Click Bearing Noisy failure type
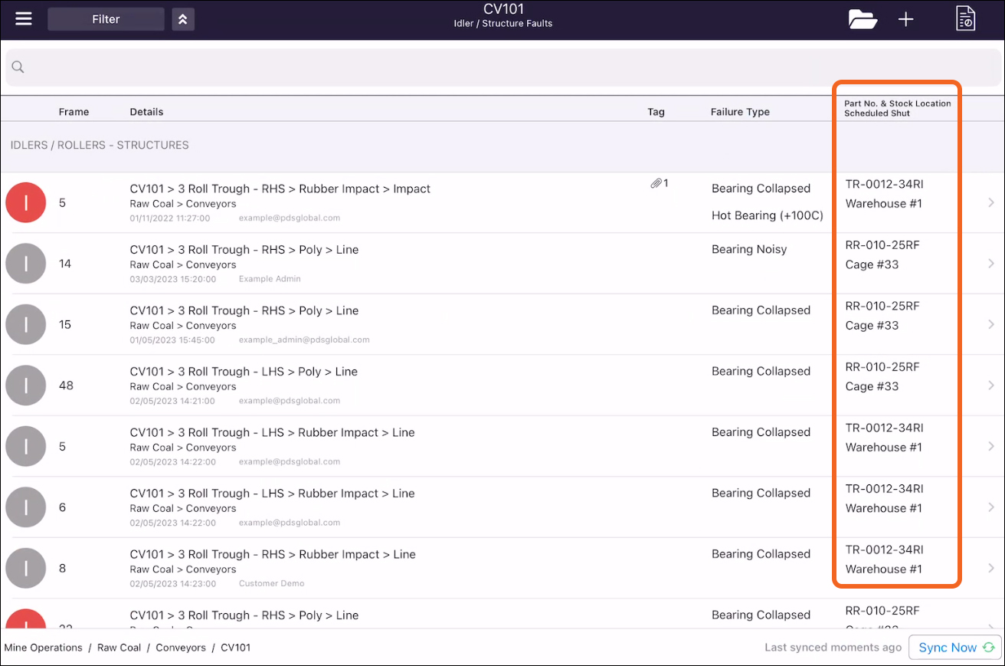The image size is (1005, 666). [749, 249]
